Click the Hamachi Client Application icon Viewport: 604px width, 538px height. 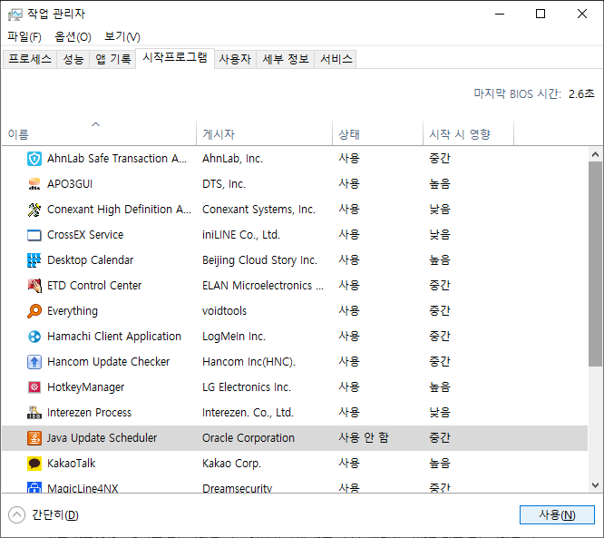point(34,337)
